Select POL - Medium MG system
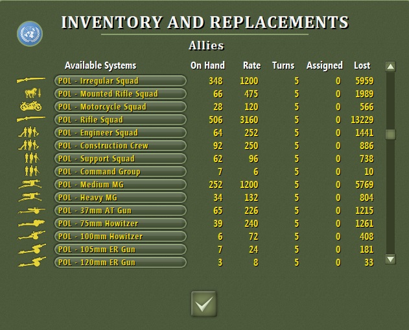The image size is (409, 330). coord(121,184)
